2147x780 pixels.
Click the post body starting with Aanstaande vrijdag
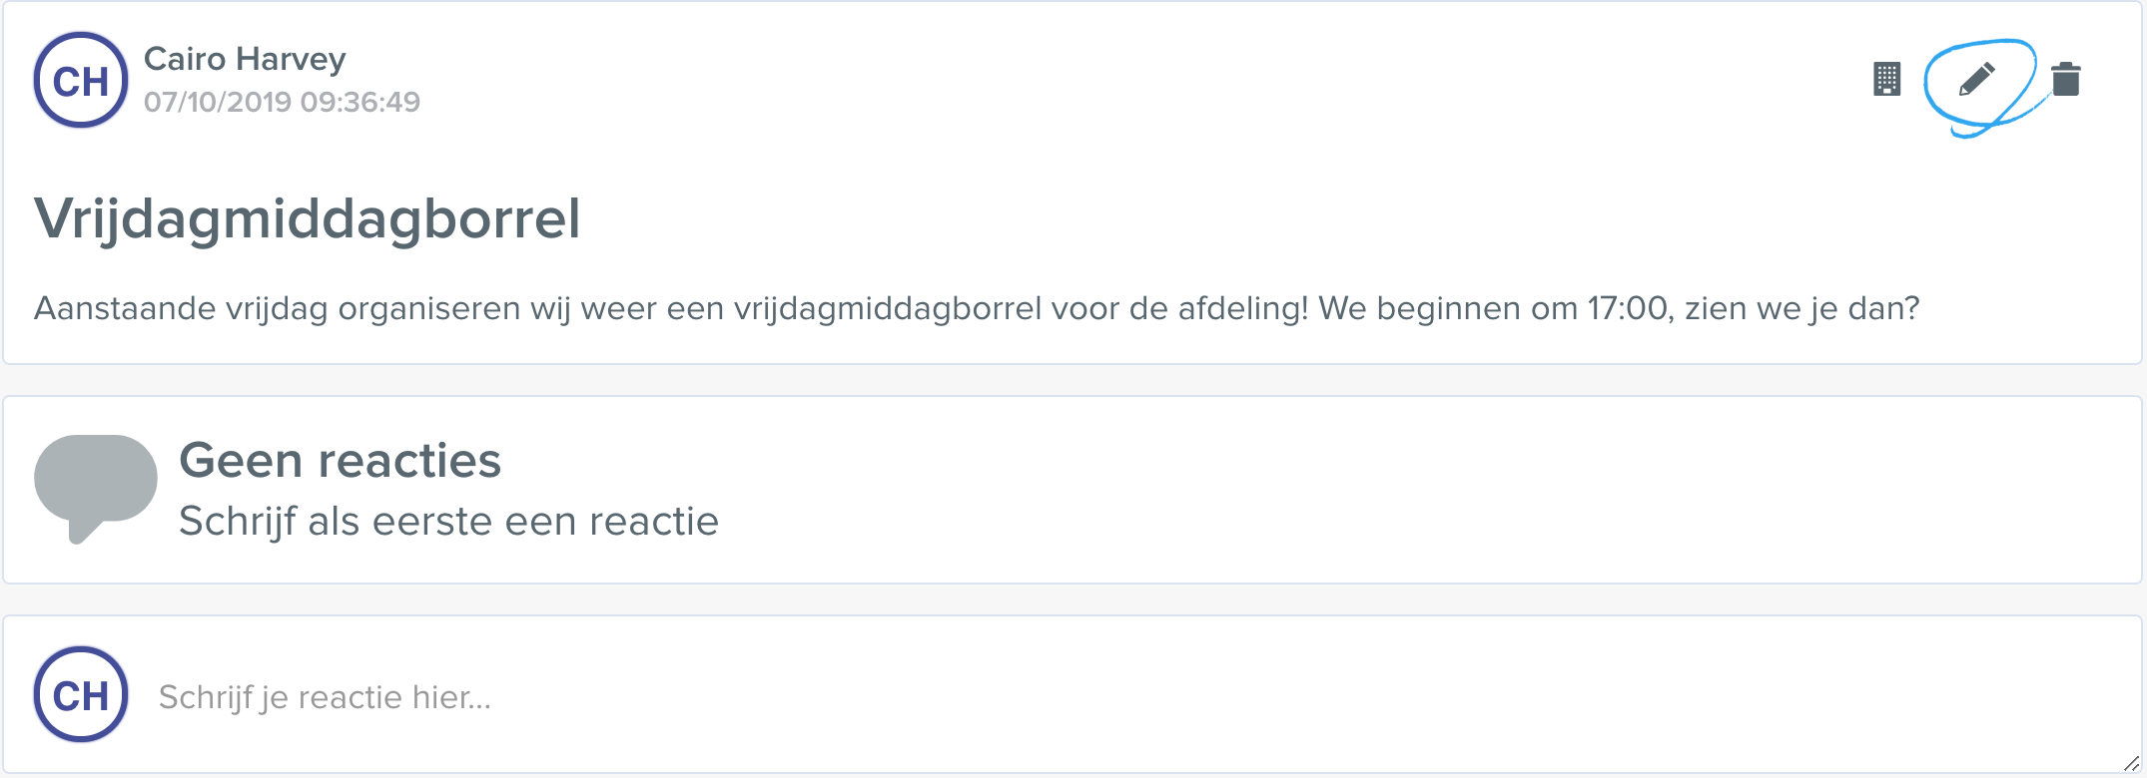point(977,308)
